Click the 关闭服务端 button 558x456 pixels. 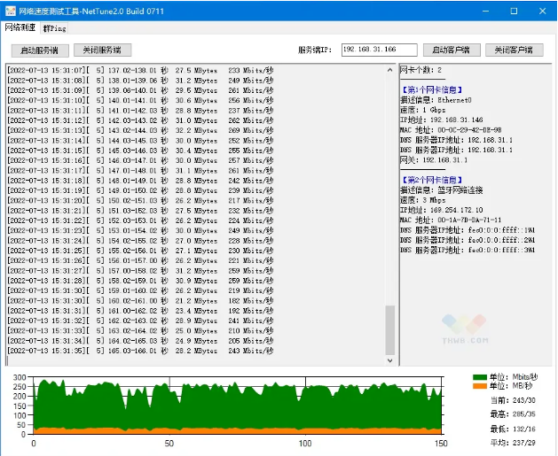pos(103,50)
